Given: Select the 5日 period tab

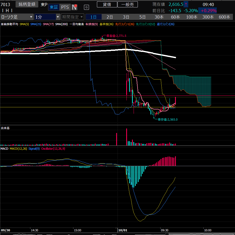Looking at the screenshot, I should [x=143, y=17].
